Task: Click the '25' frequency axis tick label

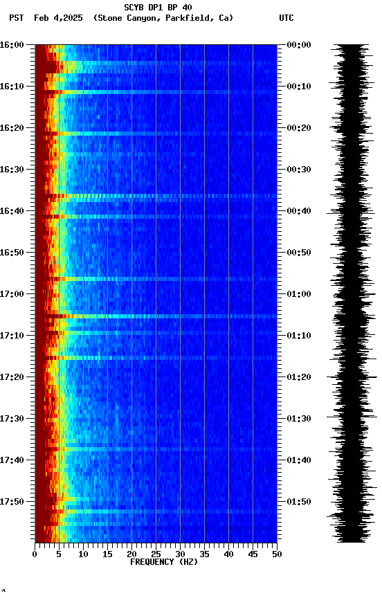Action: [x=156, y=554]
